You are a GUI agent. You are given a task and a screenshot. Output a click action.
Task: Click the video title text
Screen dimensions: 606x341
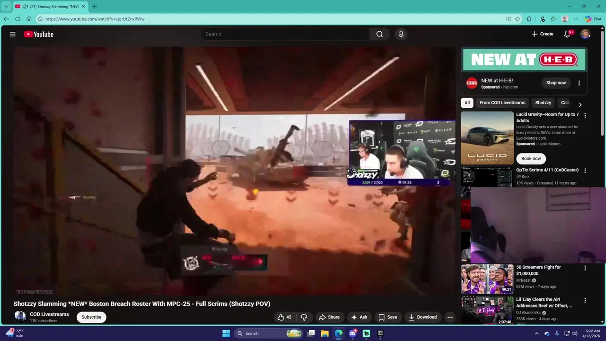pyautogui.click(x=142, y=304)
